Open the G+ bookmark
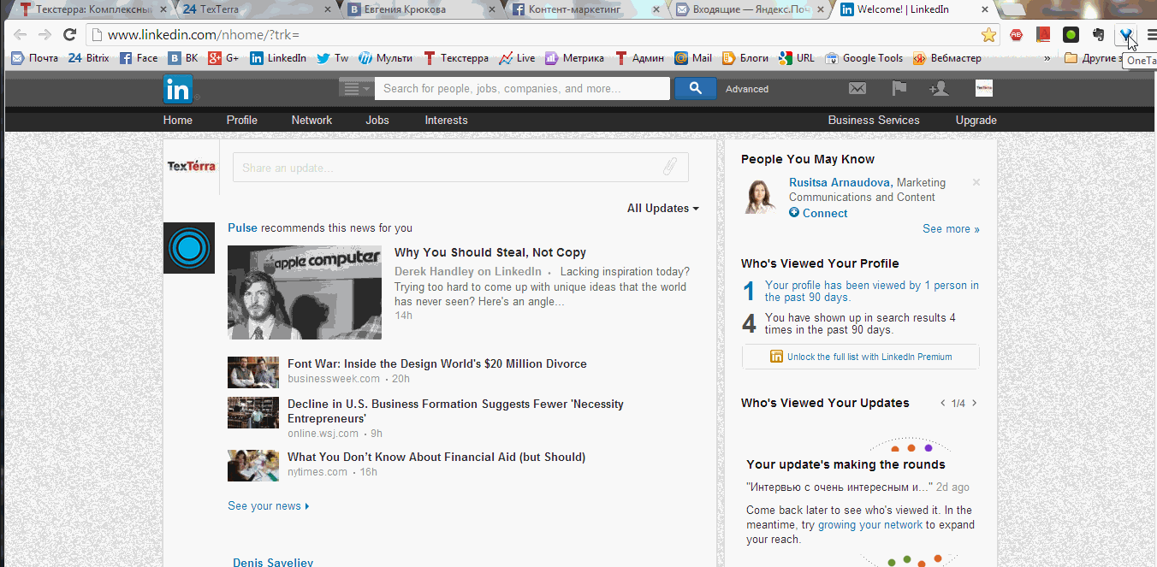 coord(223,58)
